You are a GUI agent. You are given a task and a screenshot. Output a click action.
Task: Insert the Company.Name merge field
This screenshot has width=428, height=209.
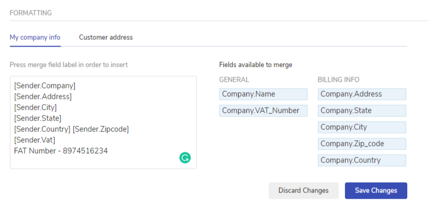[x=263, y=94]
